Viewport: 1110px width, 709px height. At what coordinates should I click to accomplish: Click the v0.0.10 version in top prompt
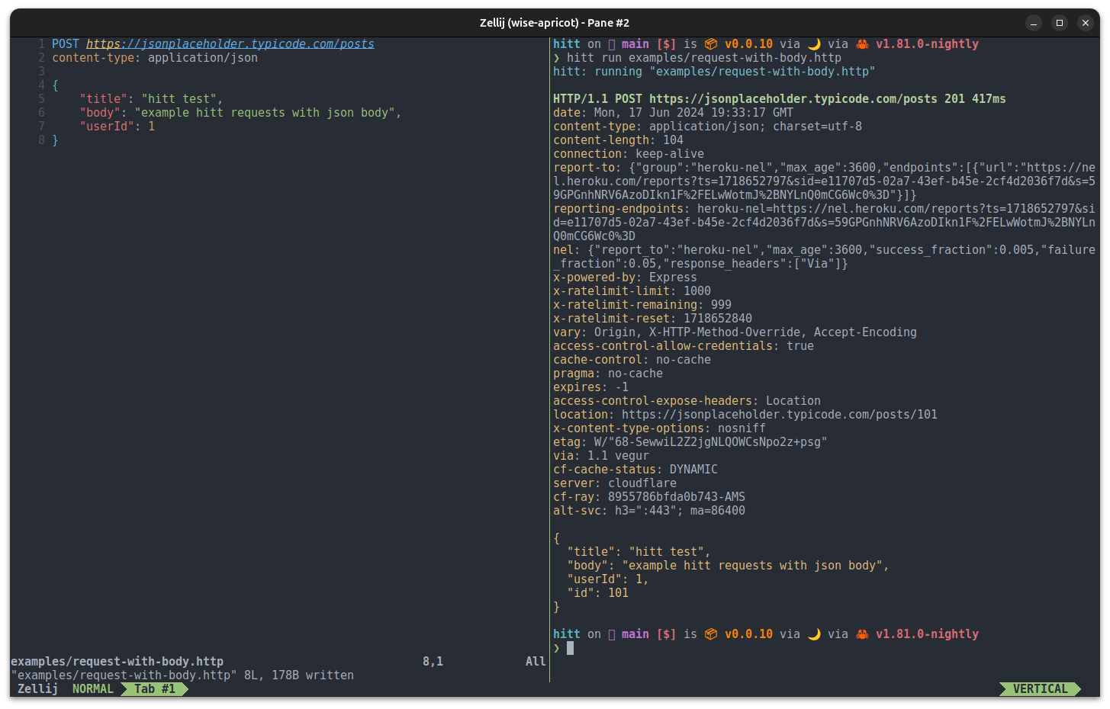[748, 44]
